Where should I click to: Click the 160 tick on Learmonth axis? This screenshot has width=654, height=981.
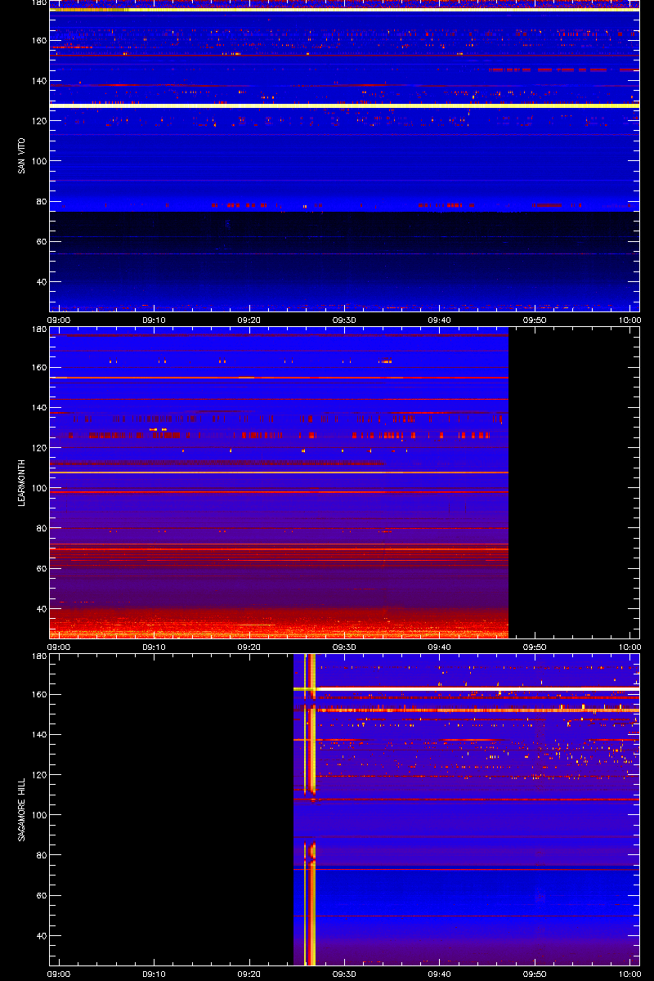coord(38,368)
